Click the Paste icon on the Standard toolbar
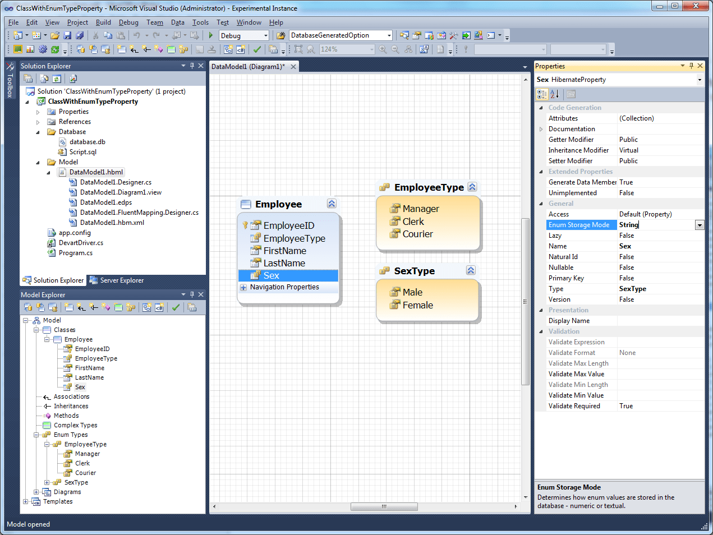 pos(120,35)
